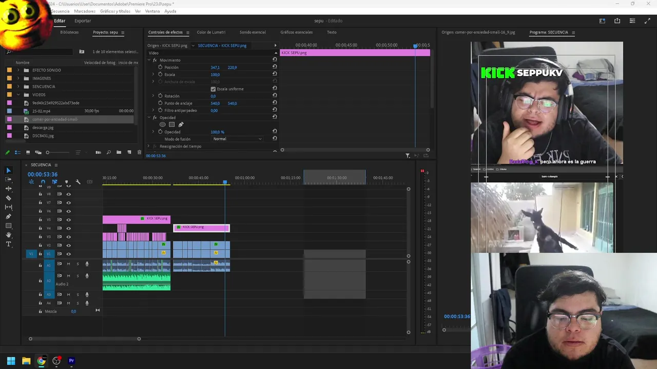Open the Marcadores menu
This screenshot has width=657, height=369.
point(84,11)
